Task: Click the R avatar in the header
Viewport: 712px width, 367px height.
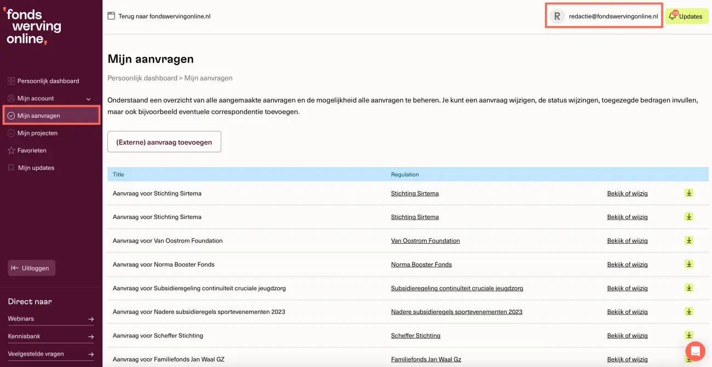Action: (556, 16)
